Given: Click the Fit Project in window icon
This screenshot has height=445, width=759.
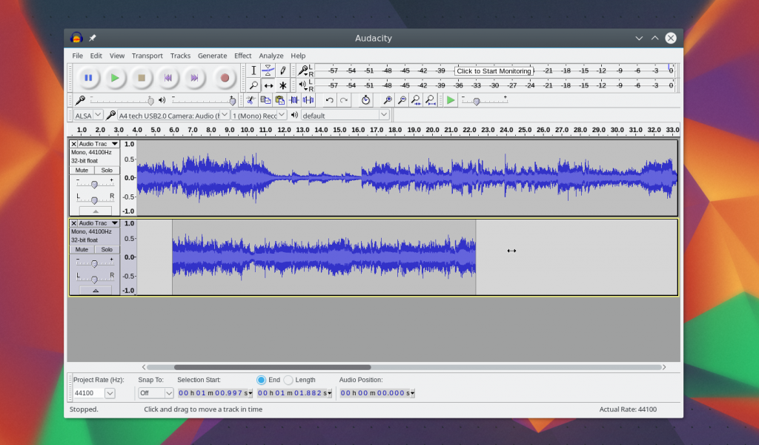Looking at the screenshot, I should [431, 100].
